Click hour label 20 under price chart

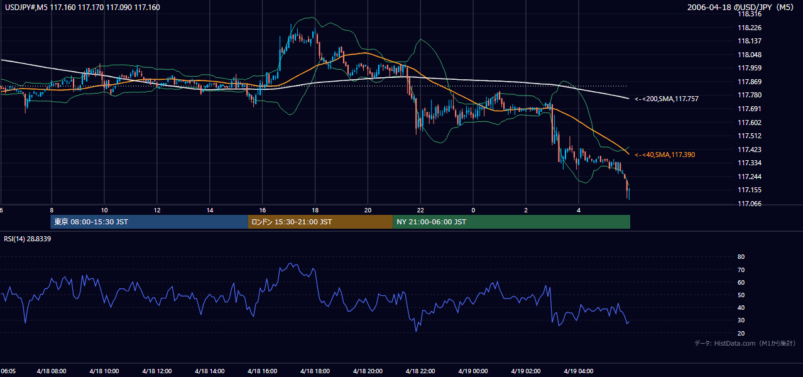click(368, 210)
